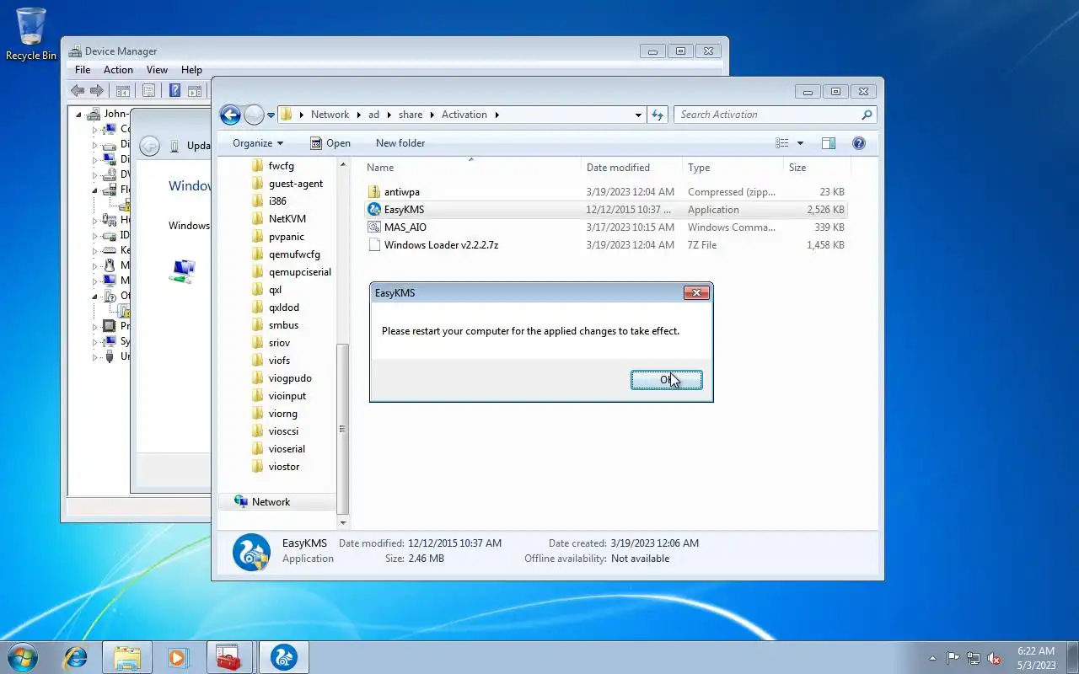
Task: Select the EasyKMS file name in list
Action: tap(404, 210)
